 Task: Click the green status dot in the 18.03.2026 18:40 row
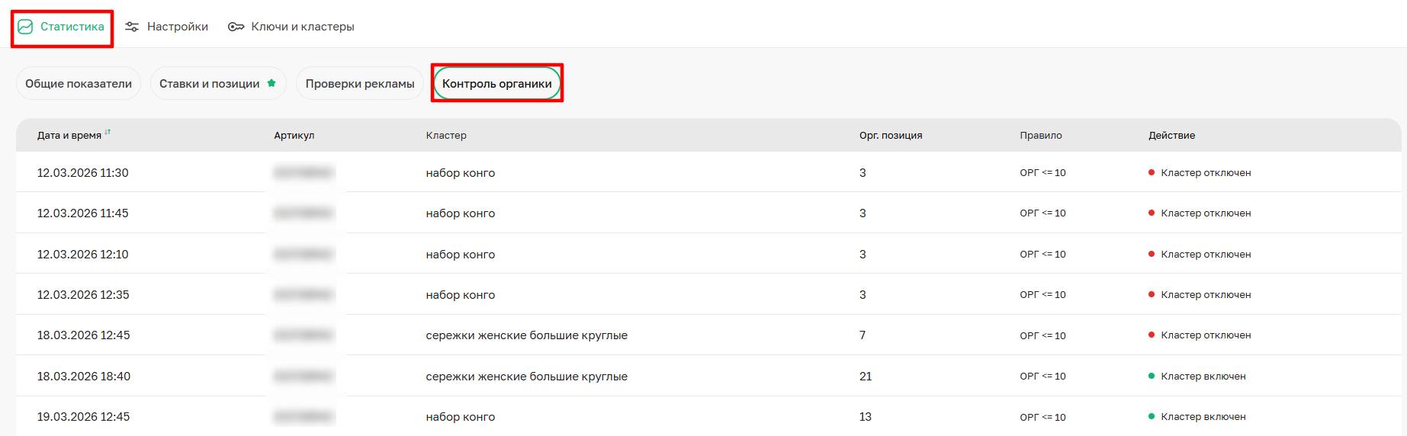pyautogui.click(x=1152, y=376)
